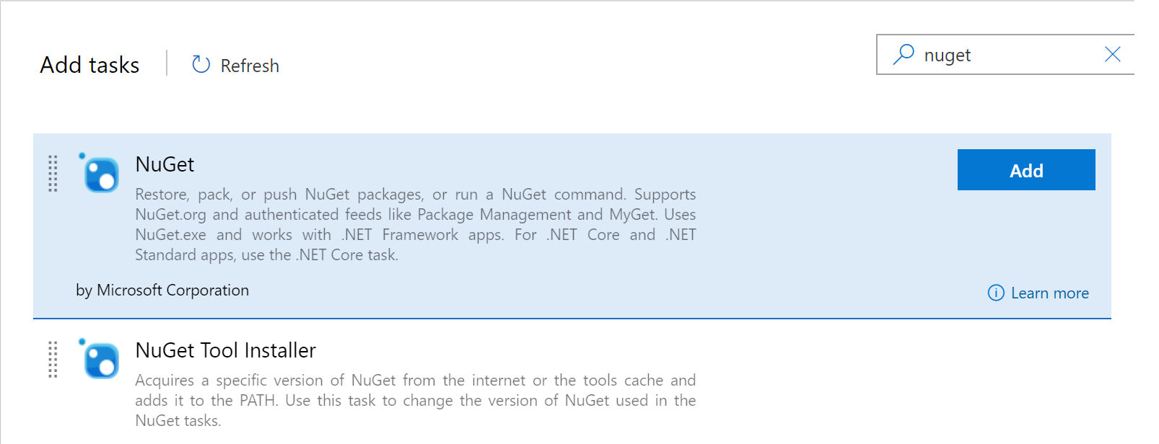Click the 'Add tasks' panel heading
The height and width of the screenshot is (444, 1159).
(89, 65)
